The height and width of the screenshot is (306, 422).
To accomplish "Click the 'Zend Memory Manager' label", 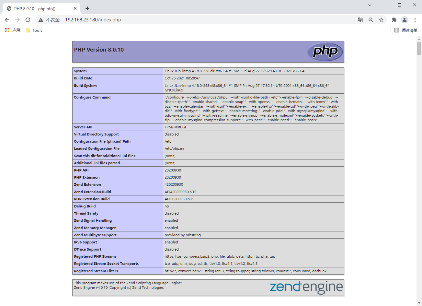I will (x=95, y=228).
